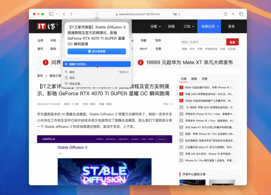The height and width of the screenshot is (195, 271).
Task: Click the gear icon for website settings
Action: click(x=66, y=84)
